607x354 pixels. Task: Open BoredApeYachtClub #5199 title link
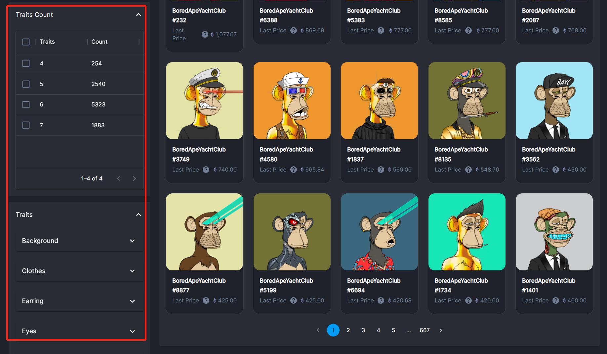(286, 285)
